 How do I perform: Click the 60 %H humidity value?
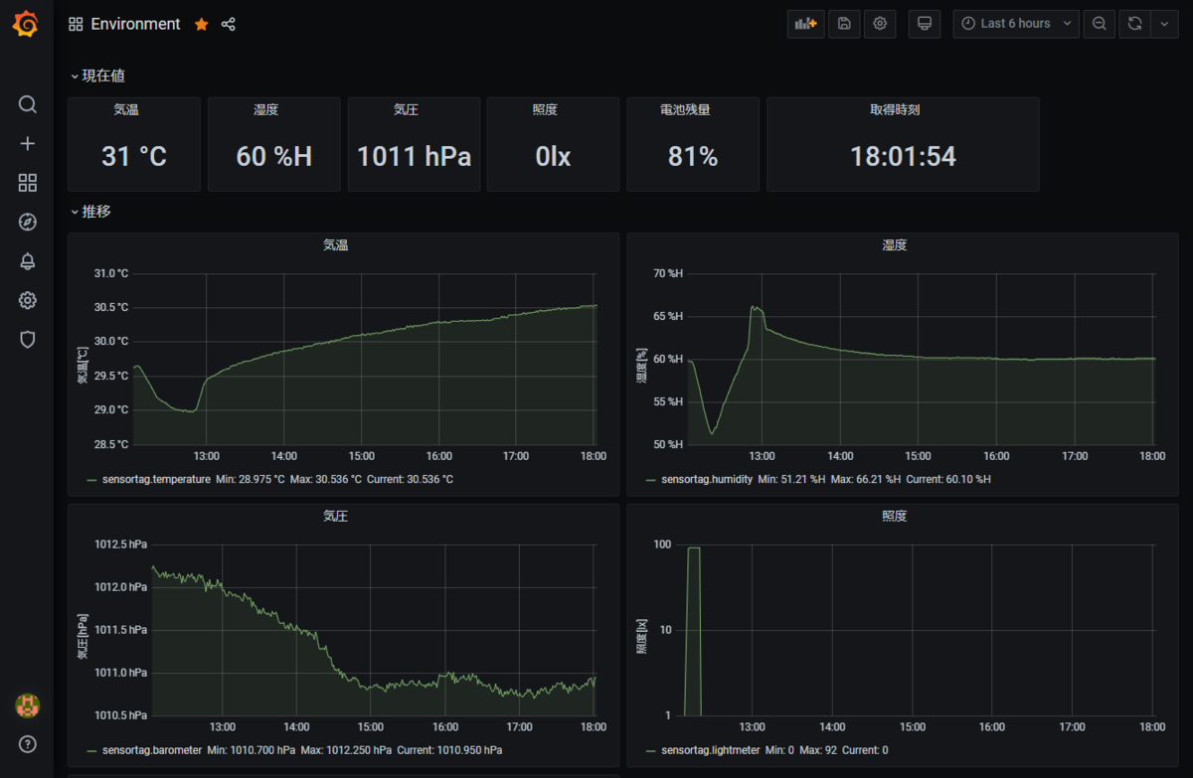273,156
